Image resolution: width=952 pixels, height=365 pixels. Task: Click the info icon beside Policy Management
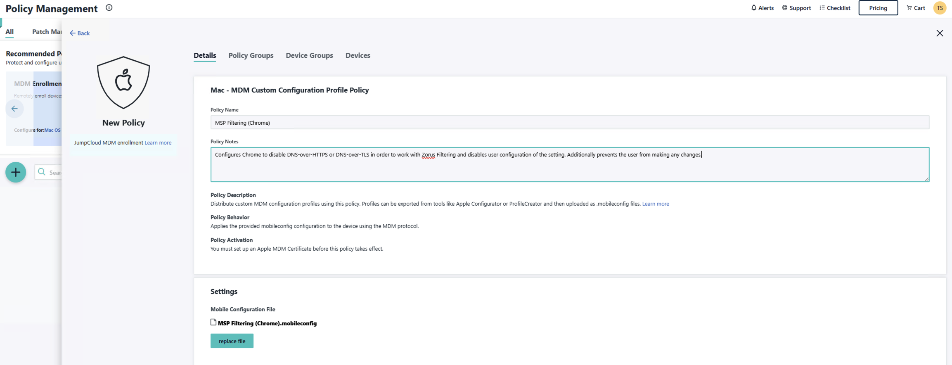(109, 7)
